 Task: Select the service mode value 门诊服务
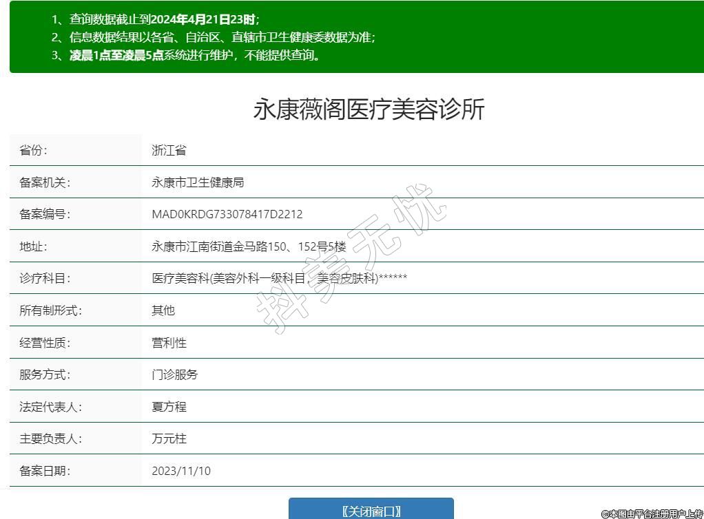click(174, 374)
